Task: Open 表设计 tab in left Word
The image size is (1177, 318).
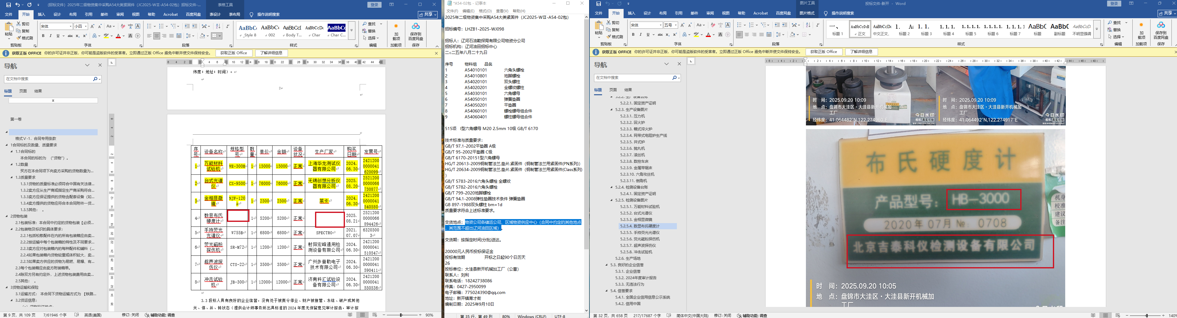Action: tap(215, 14)
